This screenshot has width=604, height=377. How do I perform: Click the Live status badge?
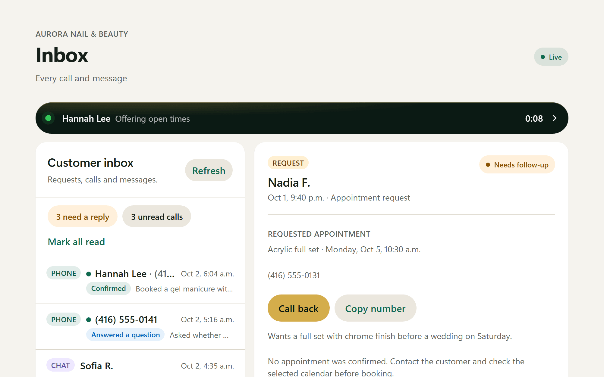(551, 57)
